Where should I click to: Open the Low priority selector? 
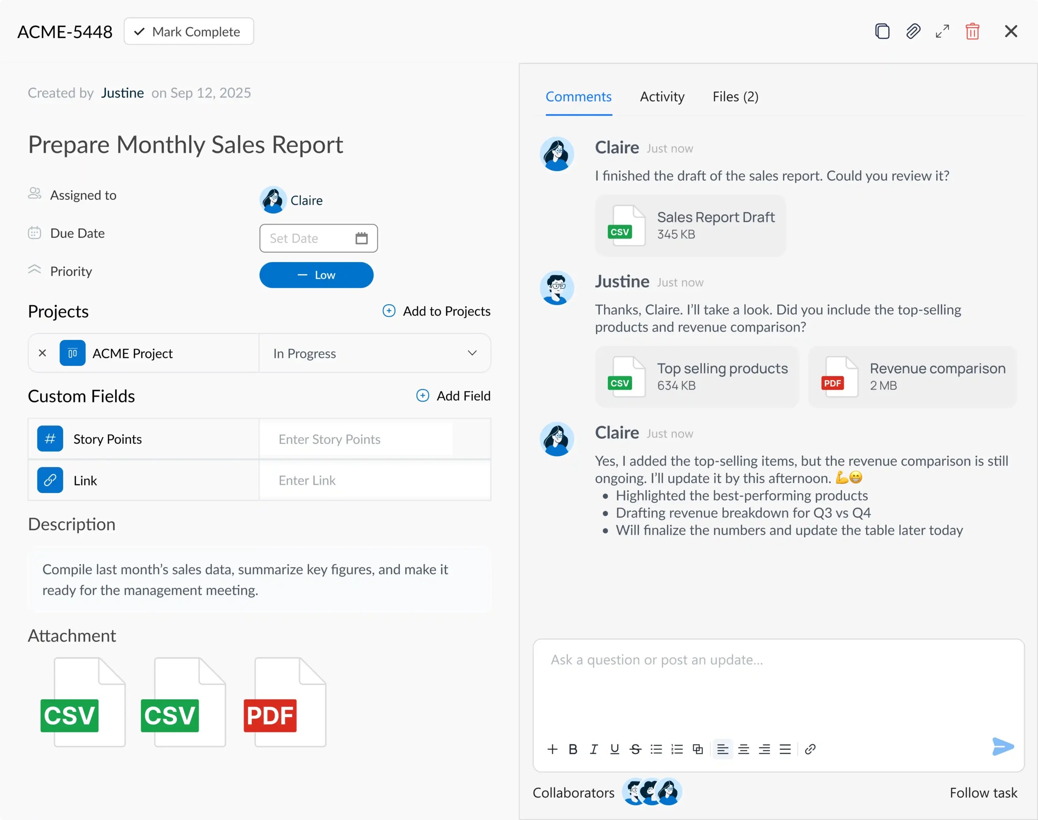(316, 275)
